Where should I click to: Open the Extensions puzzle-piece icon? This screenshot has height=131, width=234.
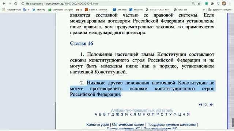click(212, 4)
